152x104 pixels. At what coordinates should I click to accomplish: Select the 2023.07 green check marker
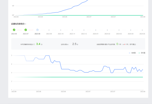(x=26, y=30)
